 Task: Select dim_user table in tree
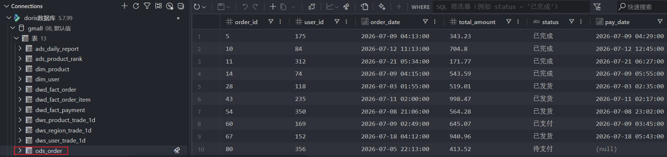pos(47,79)
